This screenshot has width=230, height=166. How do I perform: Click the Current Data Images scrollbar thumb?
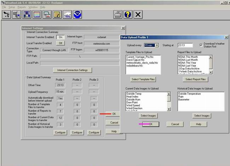click(x=169, y=99)
